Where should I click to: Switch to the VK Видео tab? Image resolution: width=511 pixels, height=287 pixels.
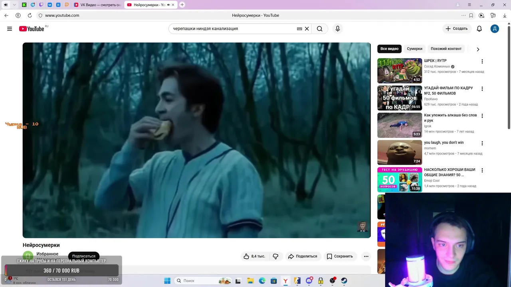[x=97, y=5]
